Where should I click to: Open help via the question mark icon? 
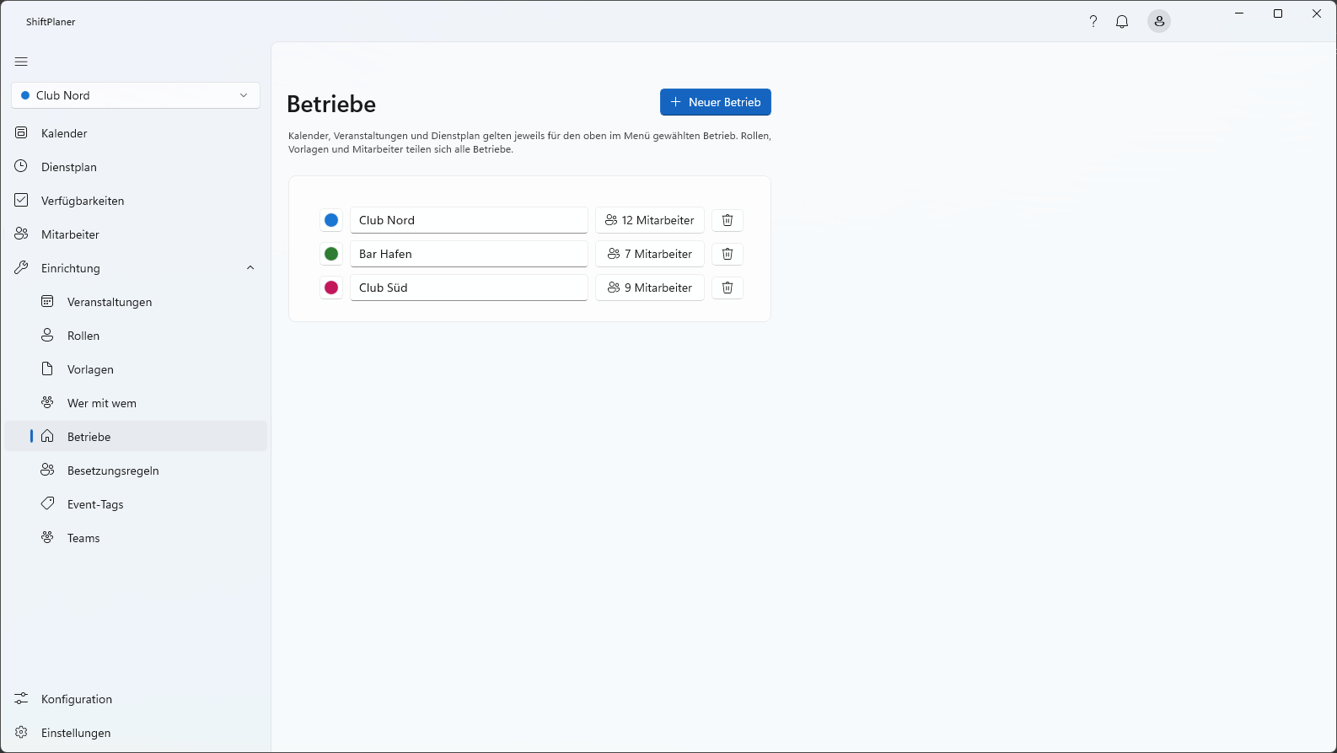1093,22
